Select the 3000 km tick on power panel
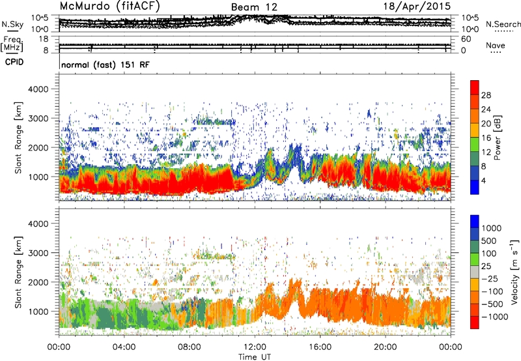Viewport: 521px width, 361px height. pos(39,119)
